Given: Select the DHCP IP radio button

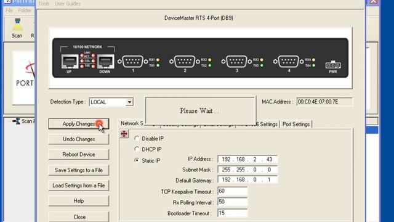Looking at the screenshot, I should 137,149.
